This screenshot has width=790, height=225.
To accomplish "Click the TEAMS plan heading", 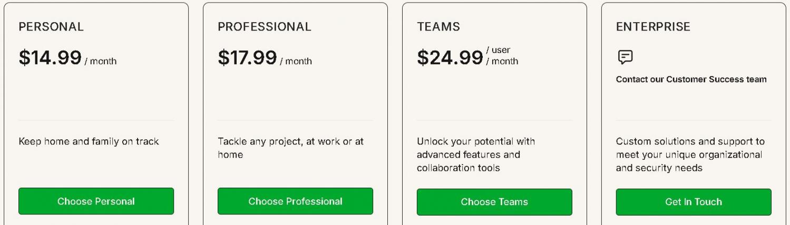I will click(438, 27).
